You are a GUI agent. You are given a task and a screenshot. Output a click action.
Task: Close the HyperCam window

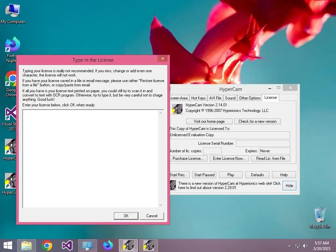coord(290,88)
